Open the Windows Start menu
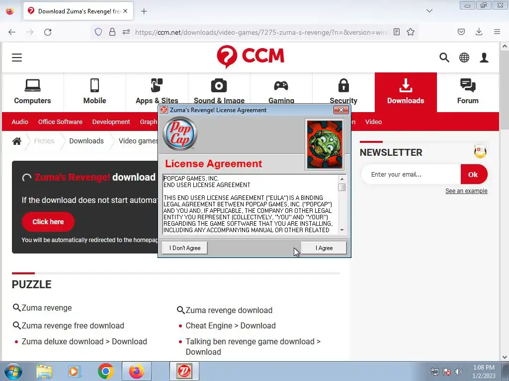Image resolution: width=509 pixels, height=381 pixels. point(13,371)
